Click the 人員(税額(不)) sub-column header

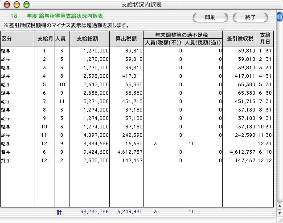point(163,43)
